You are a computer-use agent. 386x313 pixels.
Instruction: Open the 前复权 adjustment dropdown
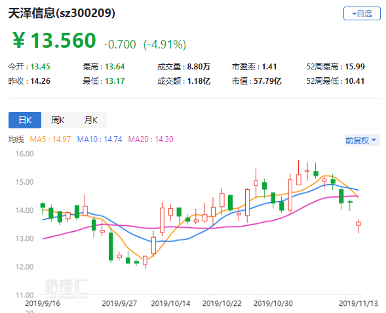pyautogui.click(x=362, y=140)
